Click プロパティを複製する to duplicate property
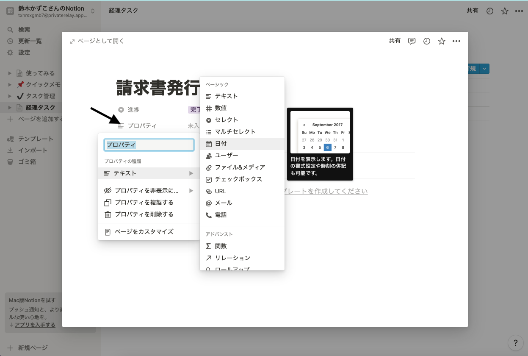Screen dimensions: 528x356 [149, 203]
